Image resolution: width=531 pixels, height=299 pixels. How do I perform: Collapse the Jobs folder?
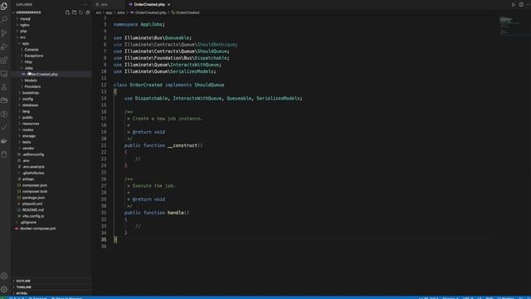28,68
